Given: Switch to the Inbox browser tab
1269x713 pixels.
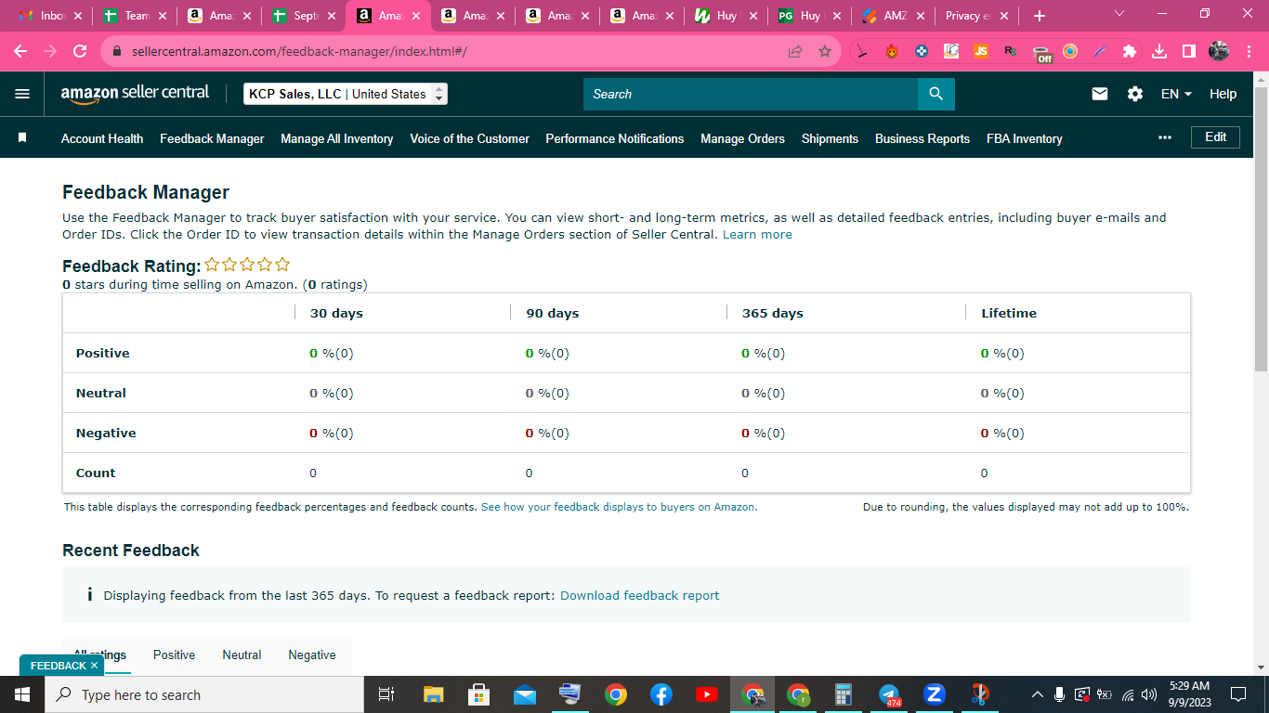Looking at the screenshot, I should (49, 16).
